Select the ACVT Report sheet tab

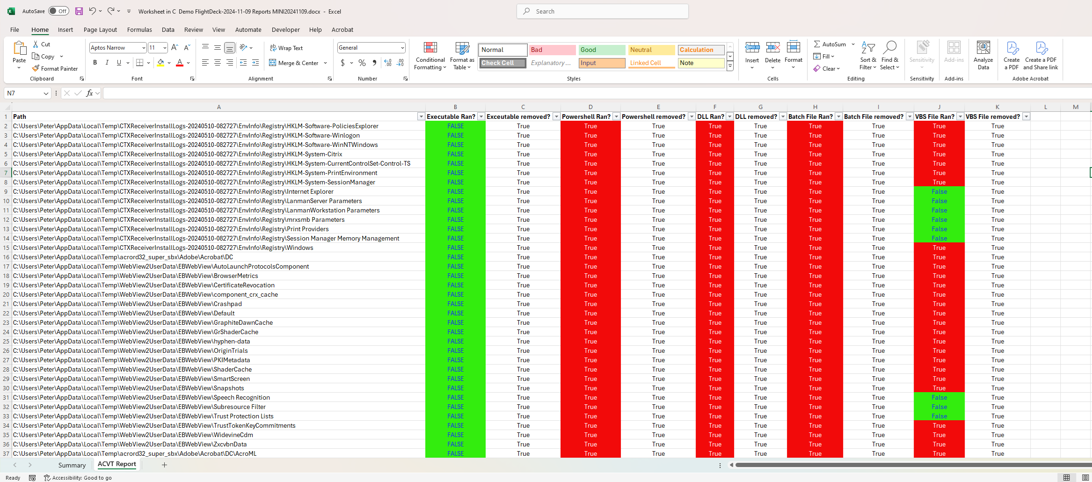(117, 464)
